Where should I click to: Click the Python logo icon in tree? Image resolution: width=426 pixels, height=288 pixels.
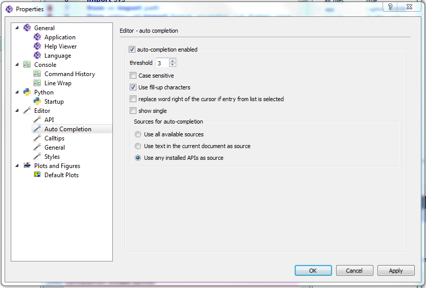(27, 92)
